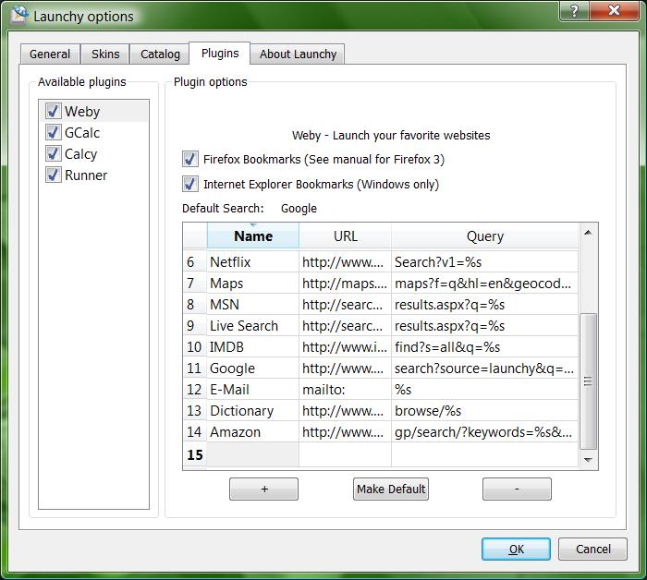This screenshot has height=580, width=647.
Task: Open the About Launchy tab
Action: 298,54
